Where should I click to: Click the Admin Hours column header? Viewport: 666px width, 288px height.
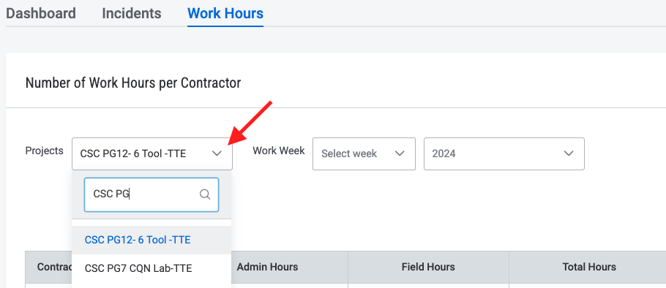point(268,267)
